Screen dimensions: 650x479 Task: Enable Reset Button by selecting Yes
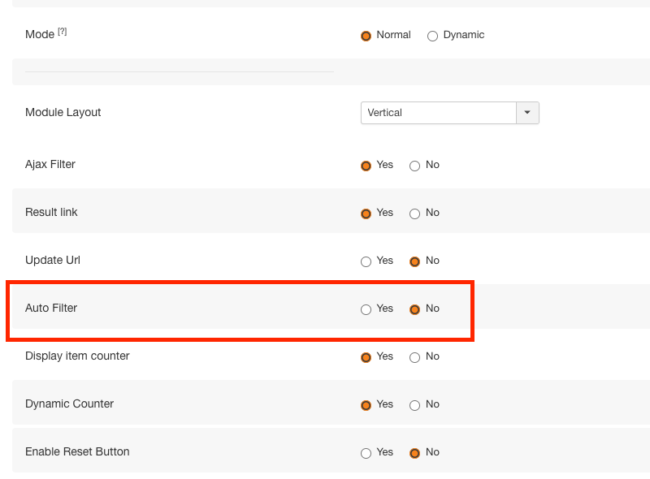pyautogui.click(x=366, y=453)
